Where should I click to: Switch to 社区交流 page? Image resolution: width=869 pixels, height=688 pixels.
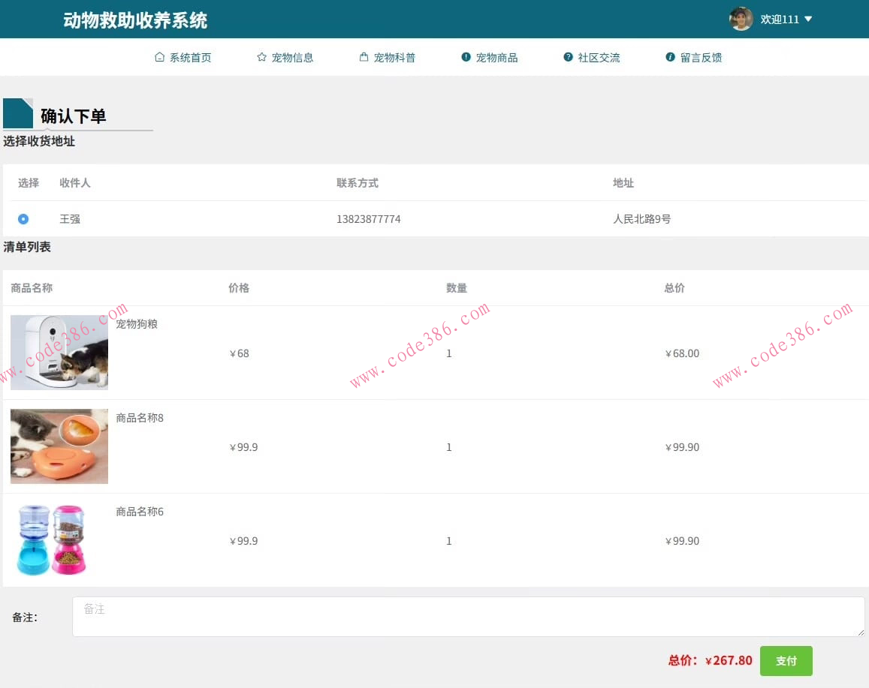click(x=599, y=56)
